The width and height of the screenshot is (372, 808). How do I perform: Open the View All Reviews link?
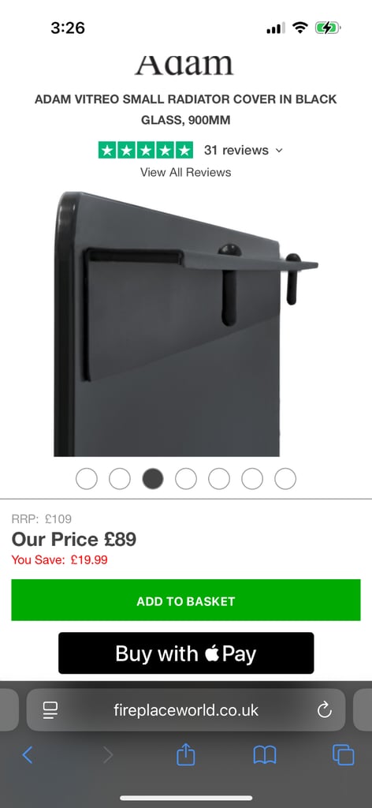pos(186,172)
